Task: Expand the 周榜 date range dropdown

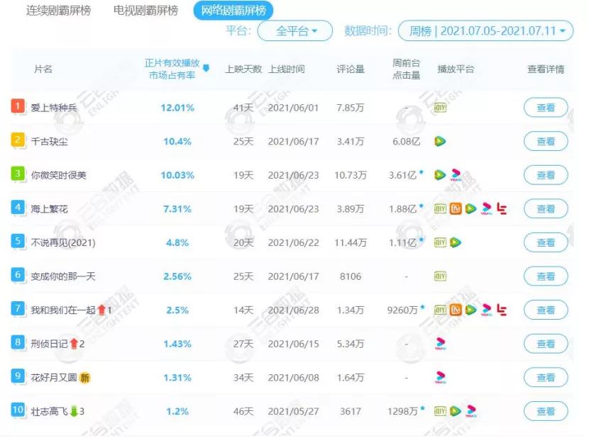Action: [x=485, y=31]
